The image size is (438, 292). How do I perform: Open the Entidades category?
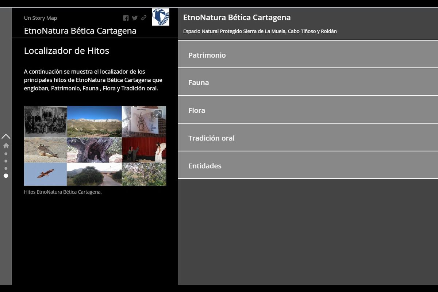point(308,166)
